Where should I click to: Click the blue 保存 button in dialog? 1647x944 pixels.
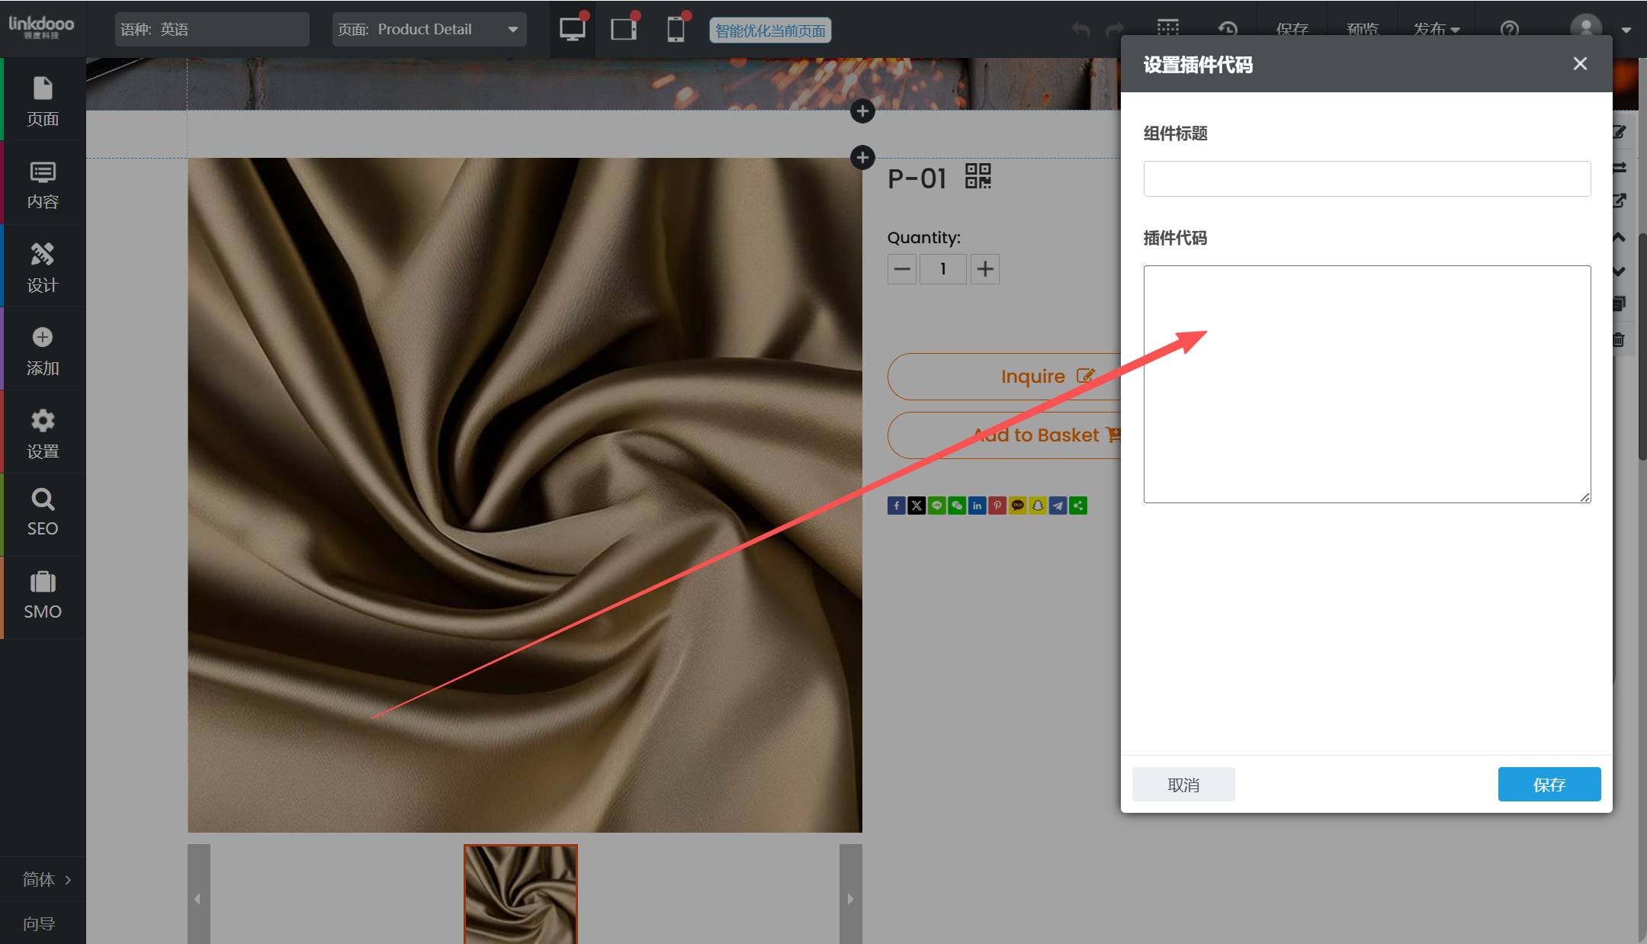[x=1549, y=784]
